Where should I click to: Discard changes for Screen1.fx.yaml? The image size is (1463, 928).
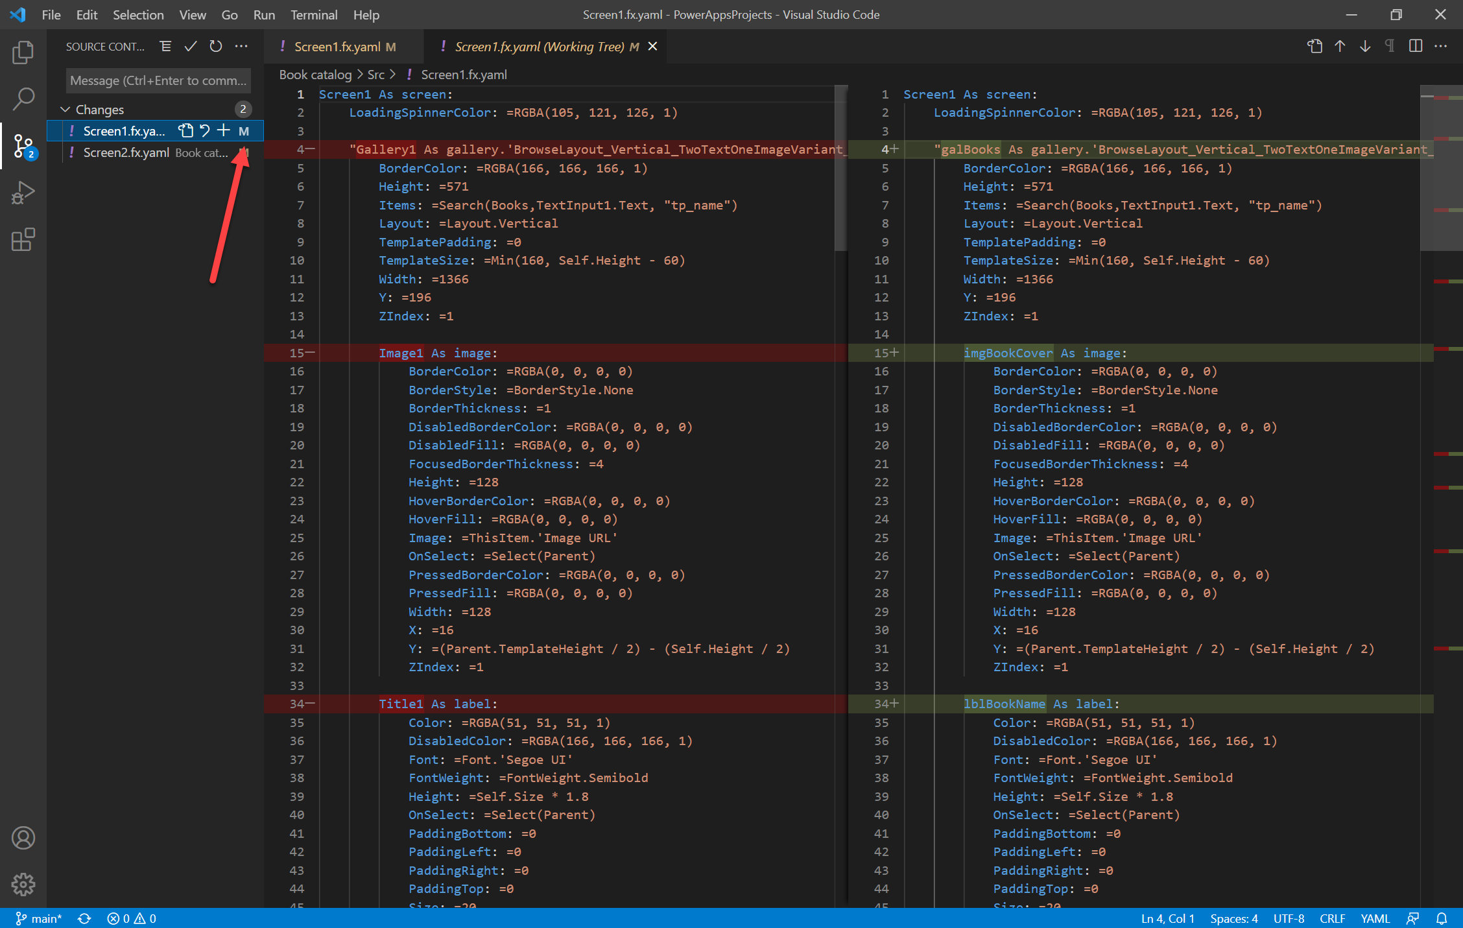point(205,130)
